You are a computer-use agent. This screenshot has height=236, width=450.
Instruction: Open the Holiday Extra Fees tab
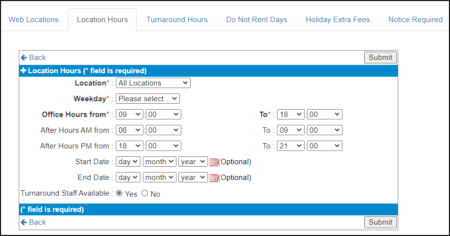pyautogui.click(x=338, y=20)
